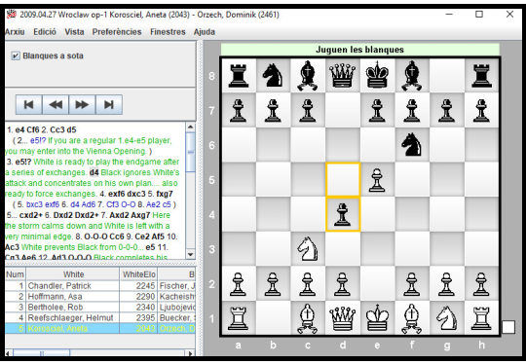Select the white knight on c3

307,249
